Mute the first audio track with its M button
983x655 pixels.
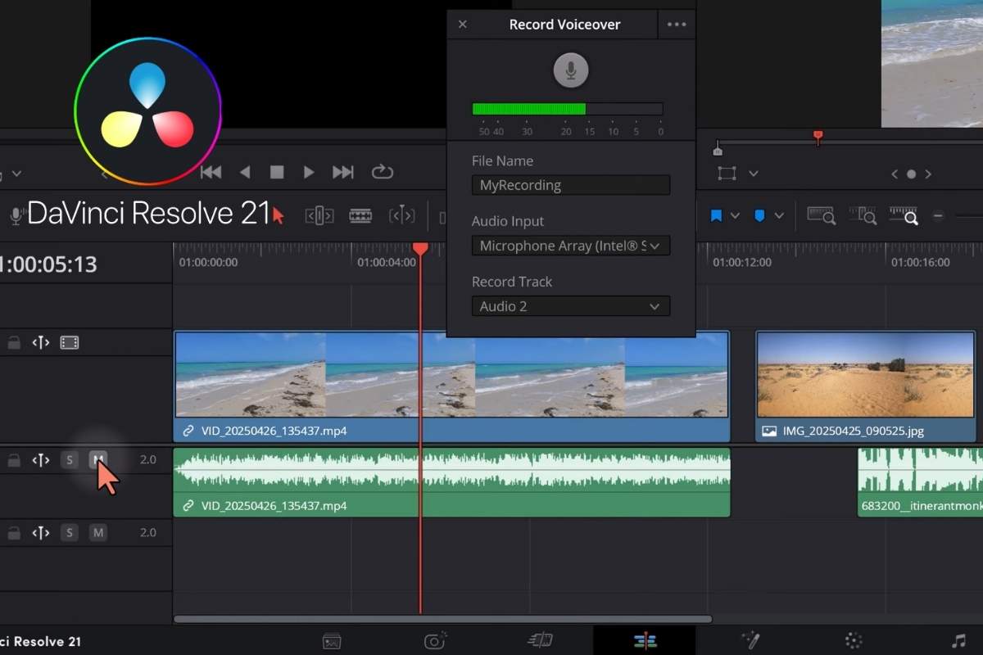(98, 460)
